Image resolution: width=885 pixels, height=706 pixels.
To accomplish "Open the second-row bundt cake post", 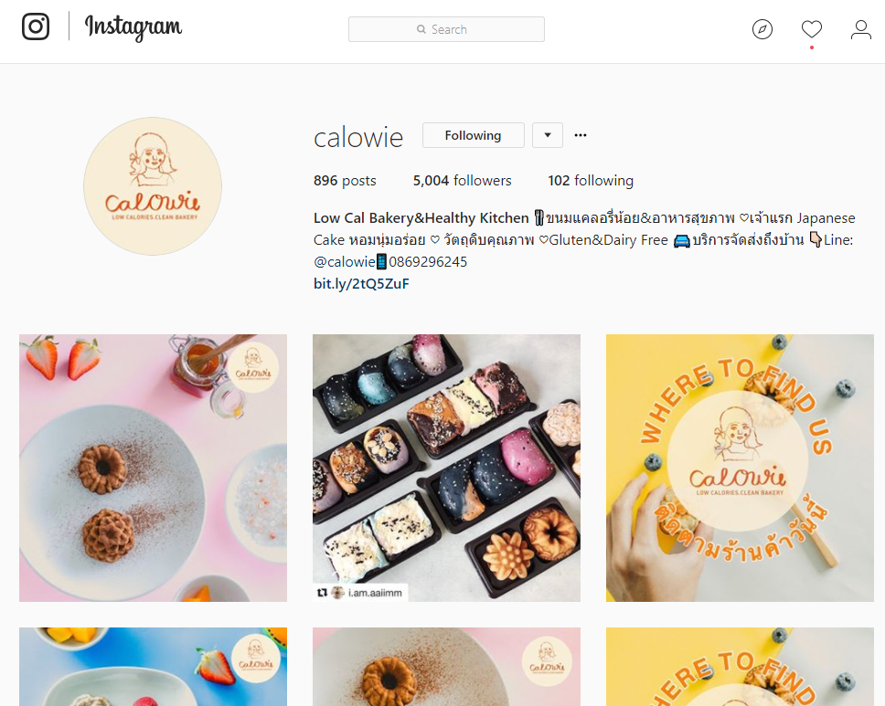I will pyautogui.click(x=446, y=667).
